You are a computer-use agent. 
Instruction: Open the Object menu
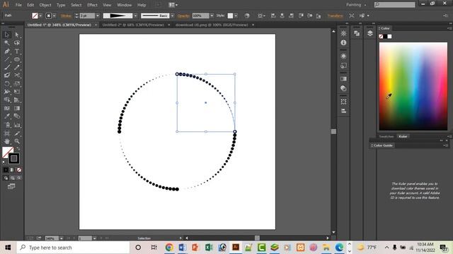pyautogui.click(x=45, y=5)
